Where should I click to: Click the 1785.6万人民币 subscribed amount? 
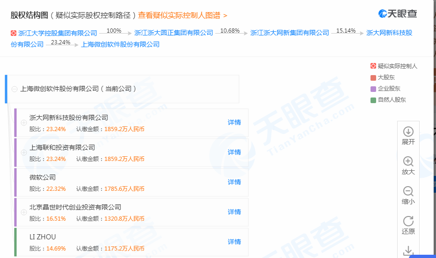click(124, 189)
